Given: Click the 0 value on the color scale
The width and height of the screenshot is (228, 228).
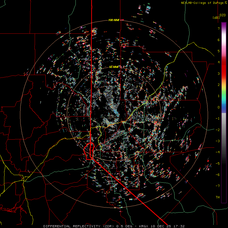Looking at the screenshot, I should pos(219,107).
